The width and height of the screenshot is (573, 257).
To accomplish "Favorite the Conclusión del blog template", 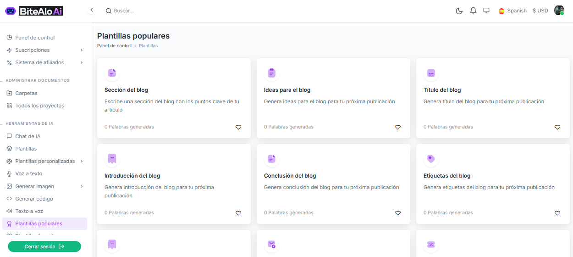I will coord(398,213).
